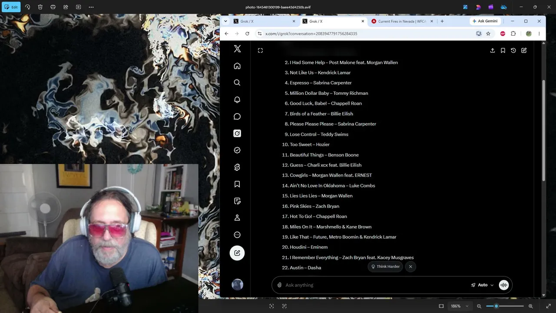Image resolution: width=556 pixels, height=313 pixels.
Task: Open a new browser tab
Action: click(x=442, y=21)
